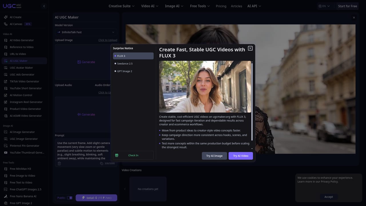Image resolution: width=366 pixels, height=206 pixels.
Task: Expand the Free Tools menu
Action: (200, 6)
